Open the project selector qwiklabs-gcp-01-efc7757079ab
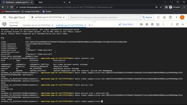 coord(48,17)
